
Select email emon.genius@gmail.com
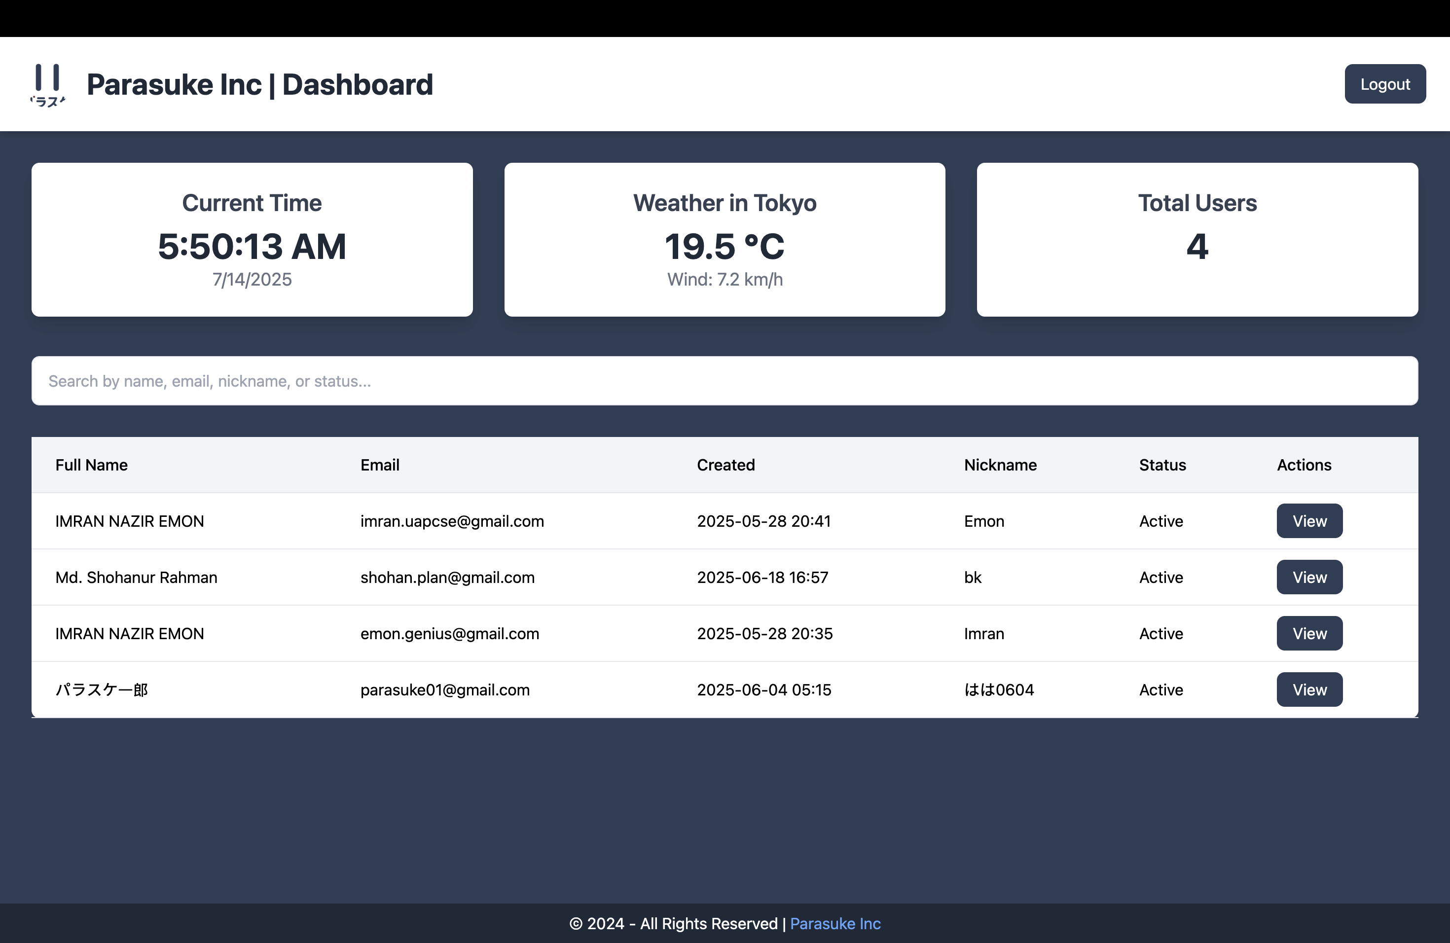[x=450, y=634]
